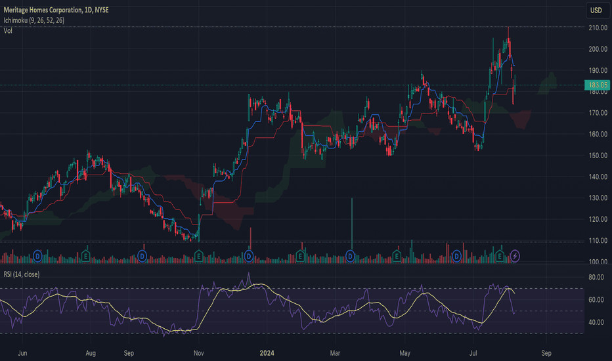
Task: Click the purple lightning bolt event icon
Action: [x=515, y=257]
